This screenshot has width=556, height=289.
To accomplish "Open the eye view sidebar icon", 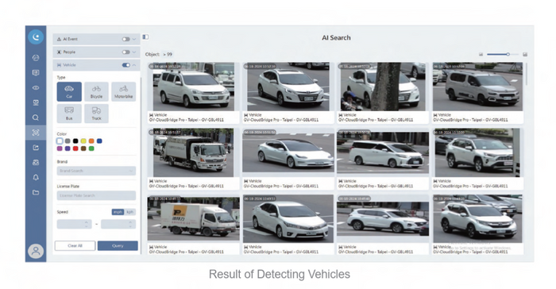I will click(36, 87).
